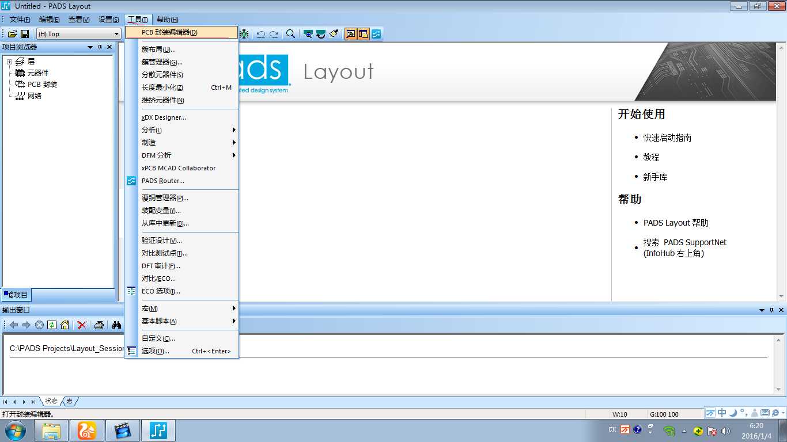Screen dimensions: 787x442
Task: Expand the 层 tree node
Action: [9, 62]
